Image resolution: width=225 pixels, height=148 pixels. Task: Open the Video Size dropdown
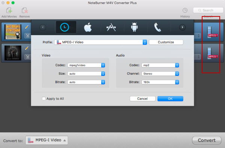pyautogui.click(x=86, y=74)
